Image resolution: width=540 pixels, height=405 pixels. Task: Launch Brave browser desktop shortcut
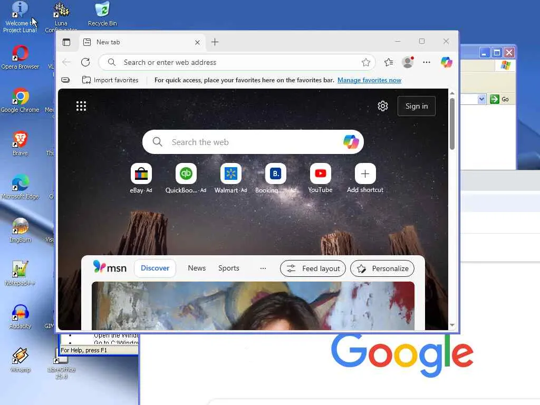(x=20, y=143)
